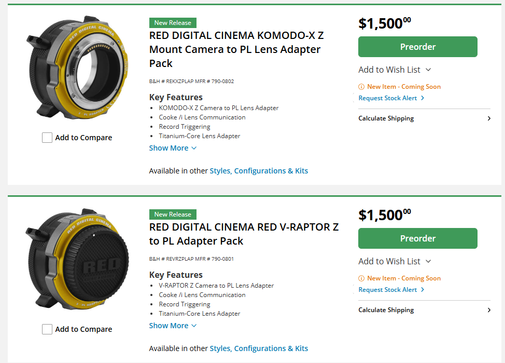Open RED V-RAPTOR Z to PL product title
Screen dimensions: 505x363
pyautogui.click(x=244, y=234)
